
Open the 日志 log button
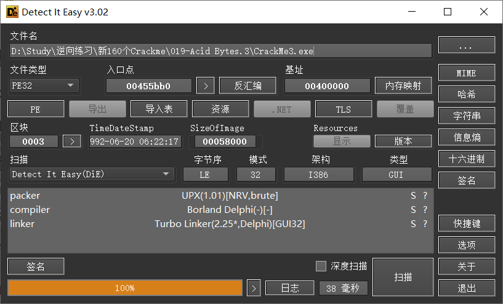point(290,288)
